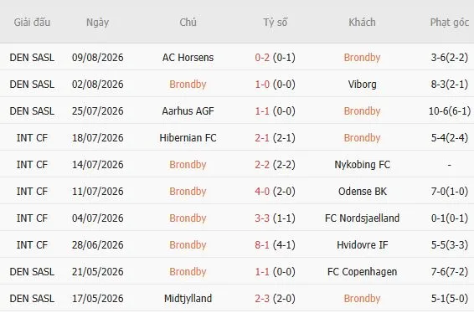Select the 09/08/2026 match date
This screenshot has height=313, width=474.
(97, 58)
